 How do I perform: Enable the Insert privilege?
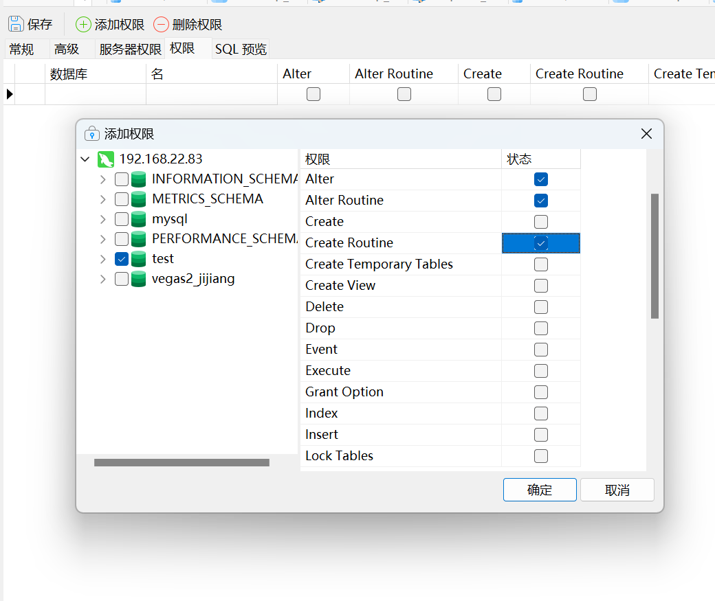coord(541,435)
